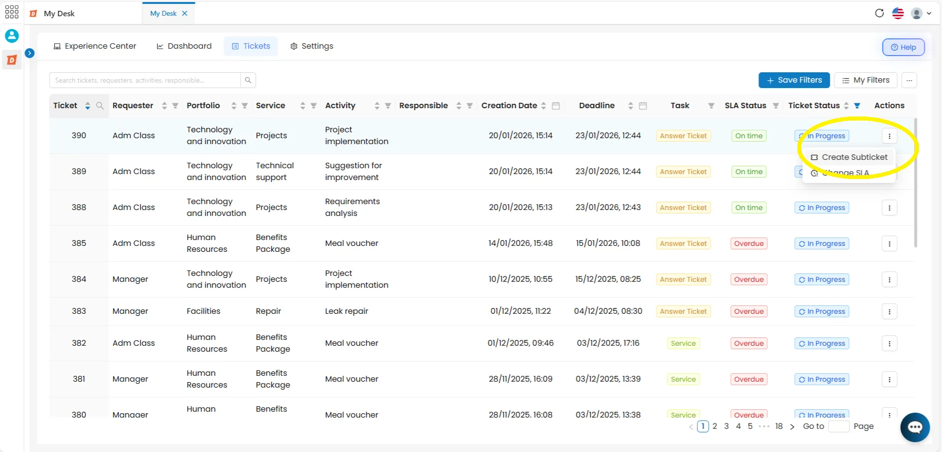Viewport: 942px width, 452px height.
Task: Go to page 2 of tickets
Action: 715,426
